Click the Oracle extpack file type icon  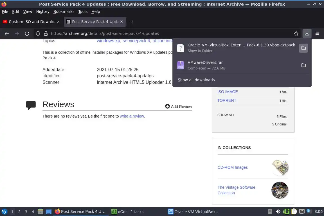click(x=180, y=48)
